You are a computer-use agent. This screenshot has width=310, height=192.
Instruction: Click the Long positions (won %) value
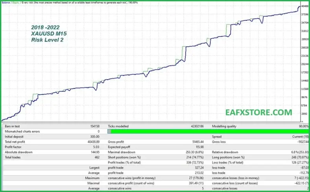click(x=298, y=157)
